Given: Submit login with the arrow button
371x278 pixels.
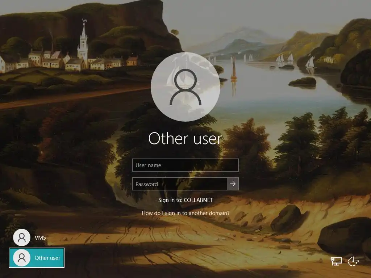Looking at the screenshot, I should 233,184.
